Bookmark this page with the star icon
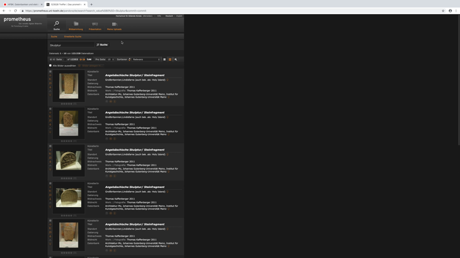This screenshot has height=258, width=460. coord(443,10)
